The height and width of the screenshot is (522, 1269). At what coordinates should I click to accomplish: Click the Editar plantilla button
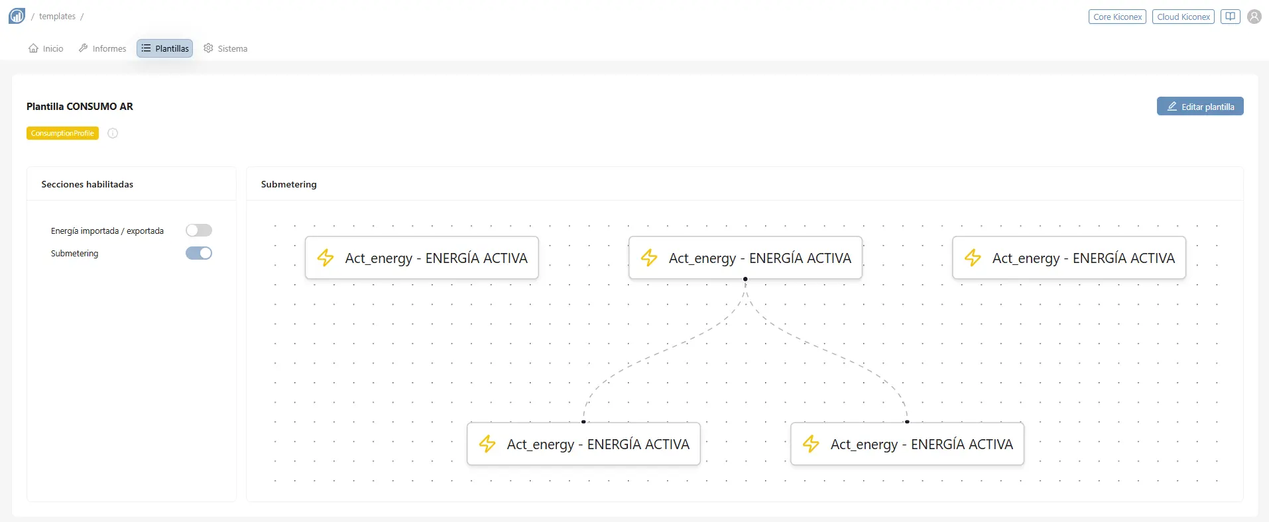coord(1199,107)
